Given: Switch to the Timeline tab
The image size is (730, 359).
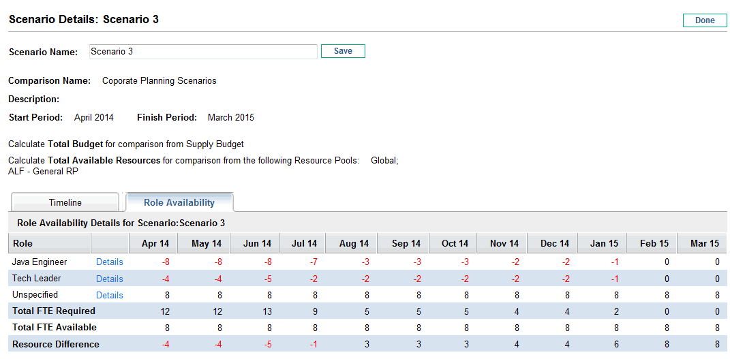Looking at the screenshot, I should [65, 202].
